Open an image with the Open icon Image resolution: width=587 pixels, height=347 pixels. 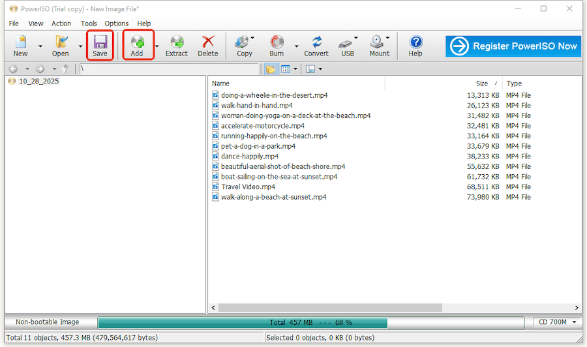point(61,42)
